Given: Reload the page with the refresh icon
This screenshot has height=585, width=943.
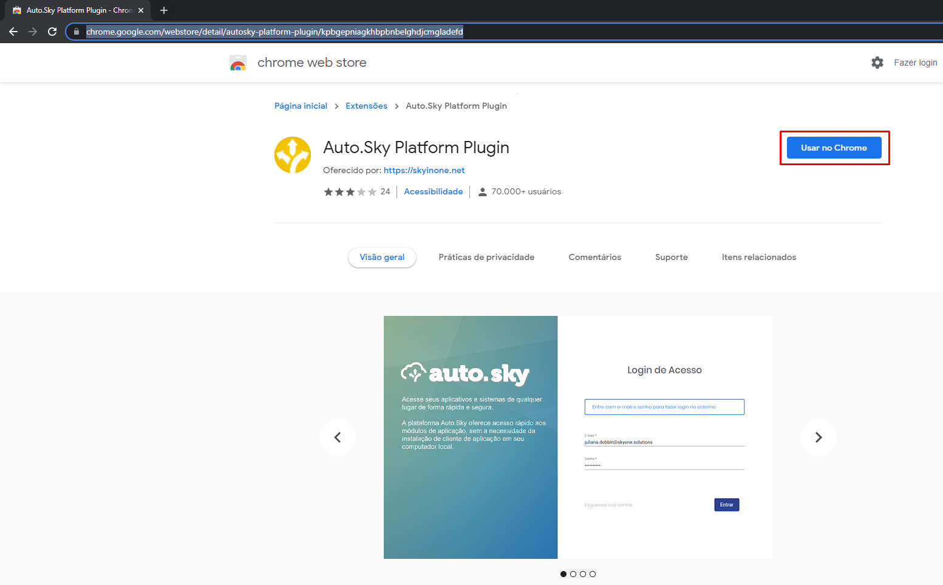Looking at the screenshot, I should [x=52, y=32].
